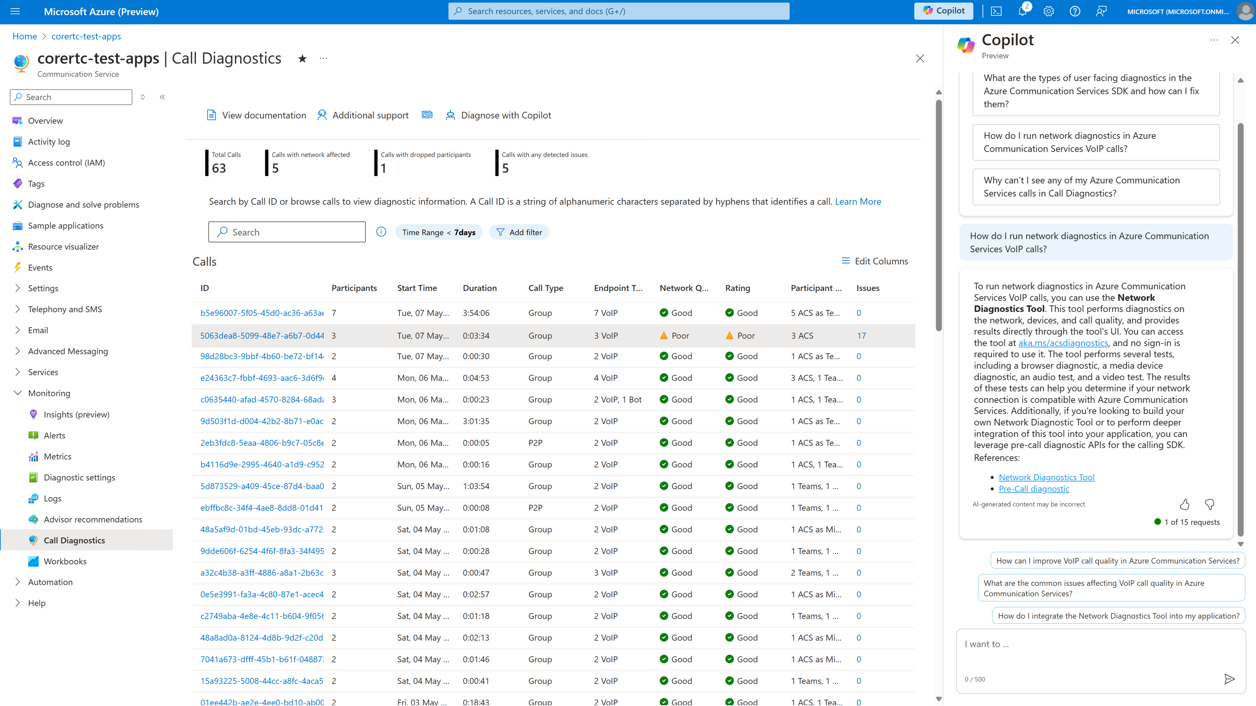Toggle the left sidebar collapse arrow
The height and width of the screenshot is (706, 1256).
coord(162,97)
